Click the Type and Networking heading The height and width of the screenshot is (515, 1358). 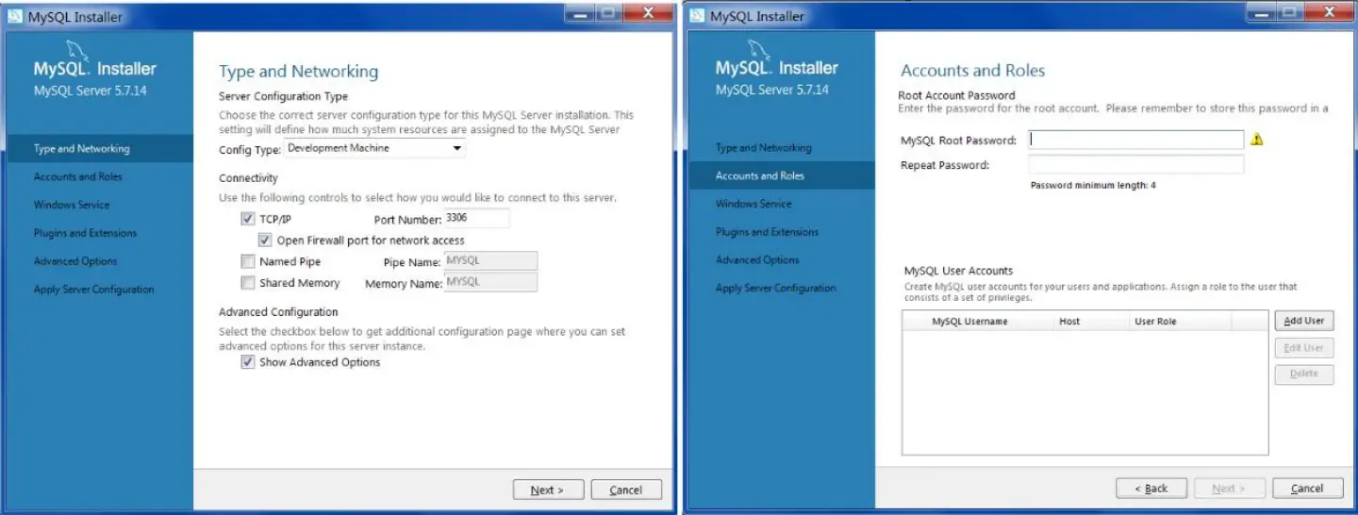(299, 72)
